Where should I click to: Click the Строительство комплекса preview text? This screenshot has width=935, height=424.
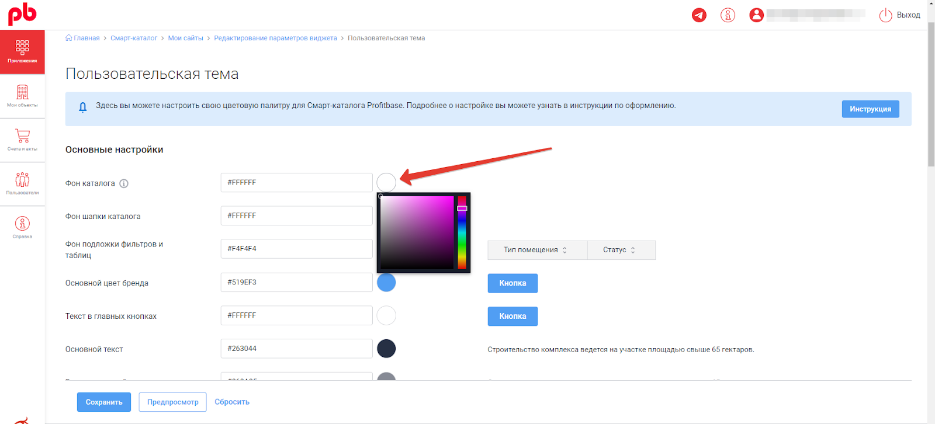click(x=621, y=350)
